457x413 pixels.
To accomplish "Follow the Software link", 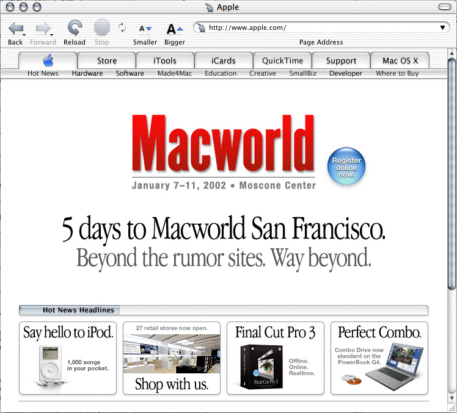I will (130, 73).
